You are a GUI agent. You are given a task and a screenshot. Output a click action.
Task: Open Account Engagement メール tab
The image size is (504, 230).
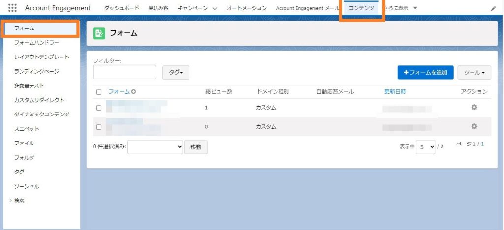307,8
